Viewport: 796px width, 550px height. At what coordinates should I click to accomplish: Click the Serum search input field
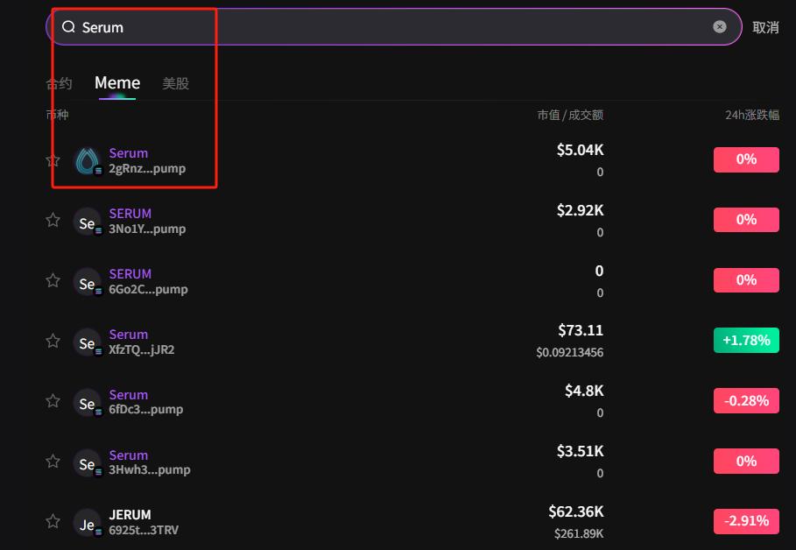tap(394, 27)
